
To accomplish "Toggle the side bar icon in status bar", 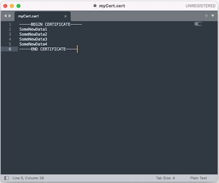I will click(x=6, y=178).
